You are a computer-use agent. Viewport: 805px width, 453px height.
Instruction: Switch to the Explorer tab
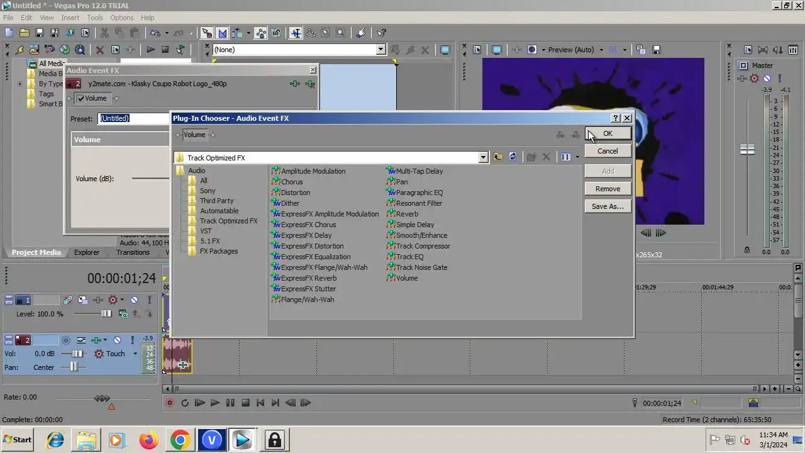[87, 252]
